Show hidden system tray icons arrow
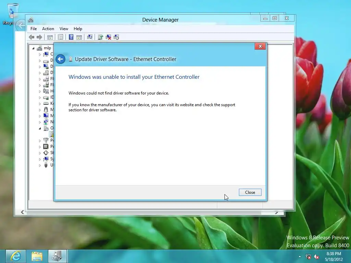351x263 pixels. (300, 257)
